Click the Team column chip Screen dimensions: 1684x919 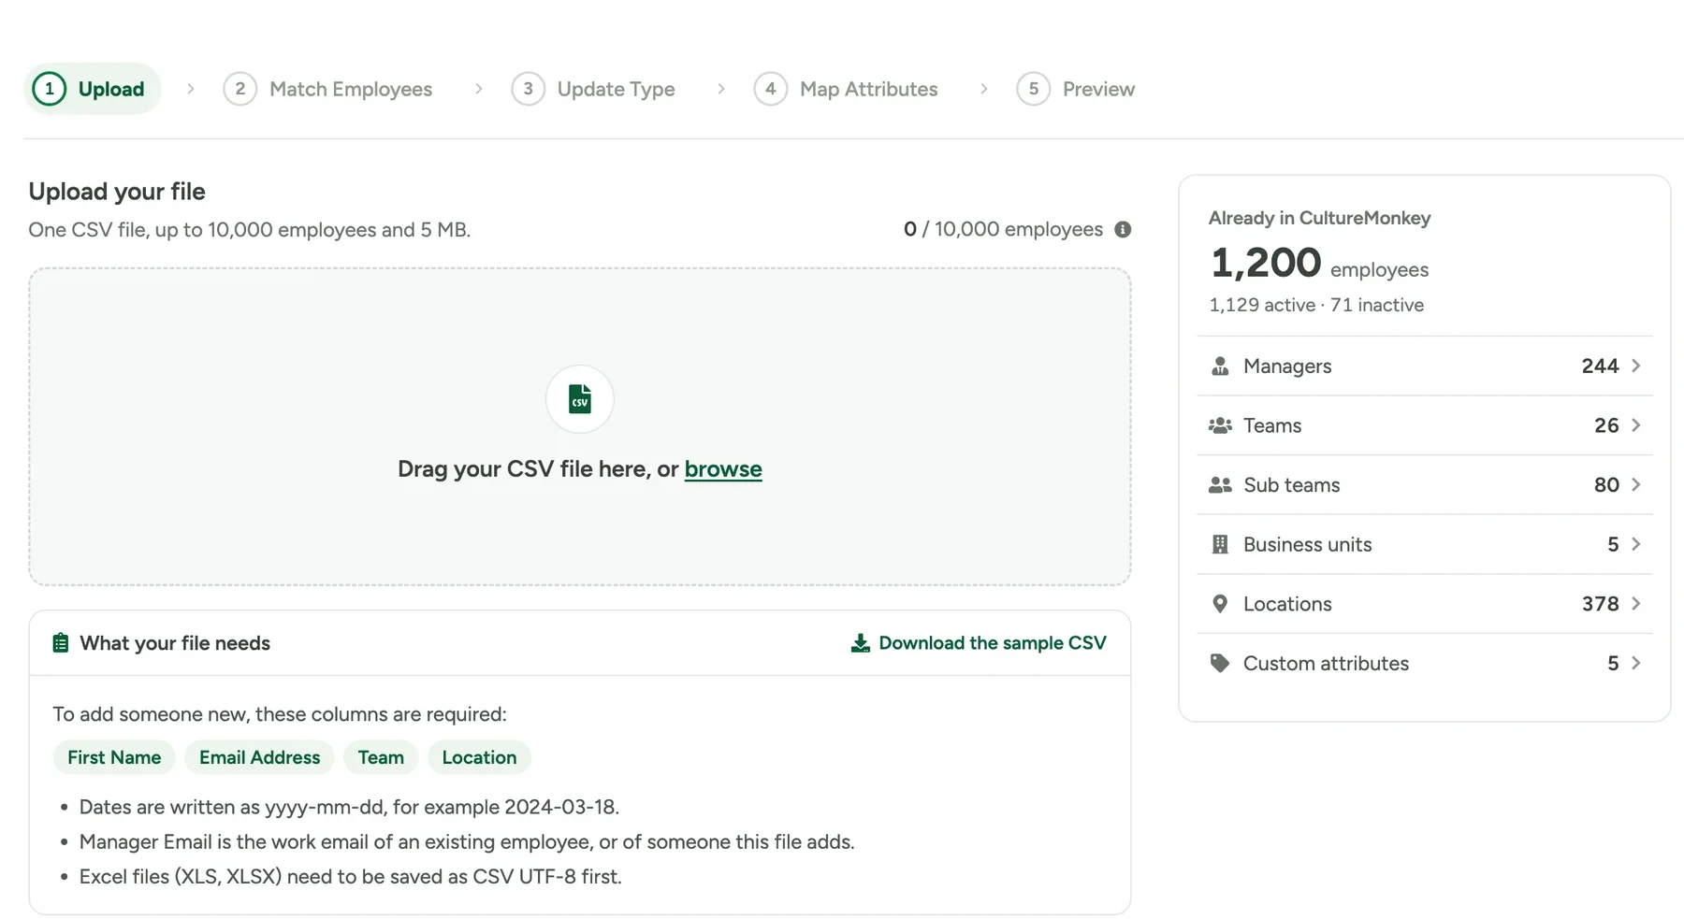click(x=381, y=757)
